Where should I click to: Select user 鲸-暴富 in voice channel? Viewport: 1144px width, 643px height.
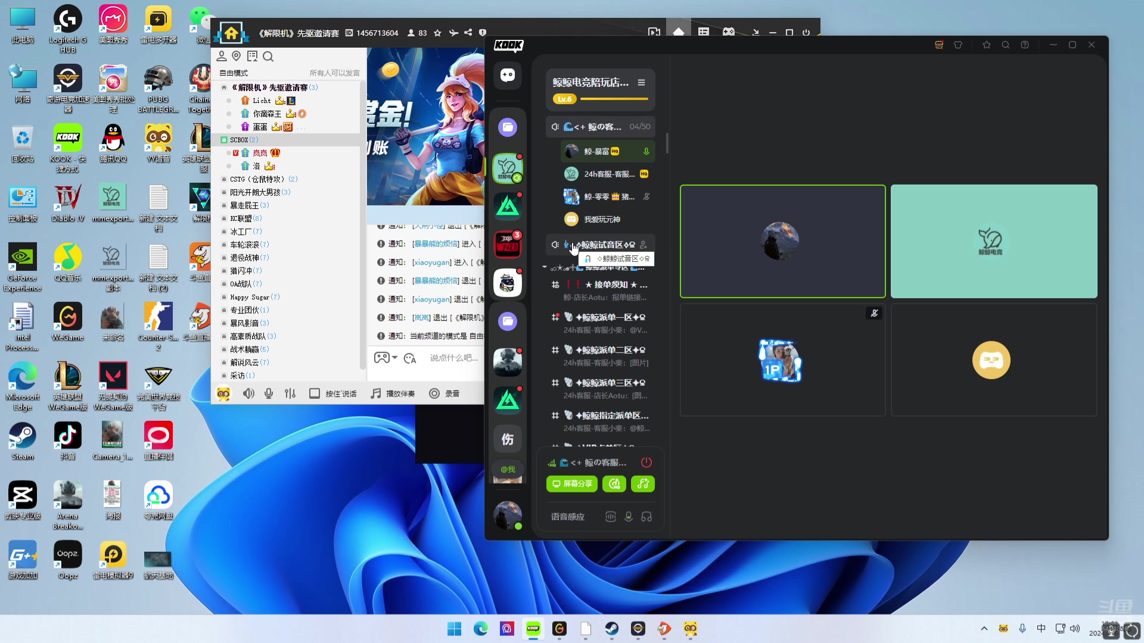coord(608,151)
